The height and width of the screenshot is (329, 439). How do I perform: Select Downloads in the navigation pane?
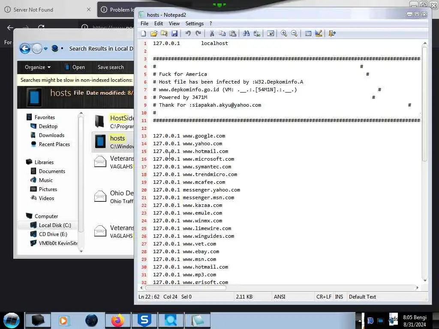click(51, 135)
